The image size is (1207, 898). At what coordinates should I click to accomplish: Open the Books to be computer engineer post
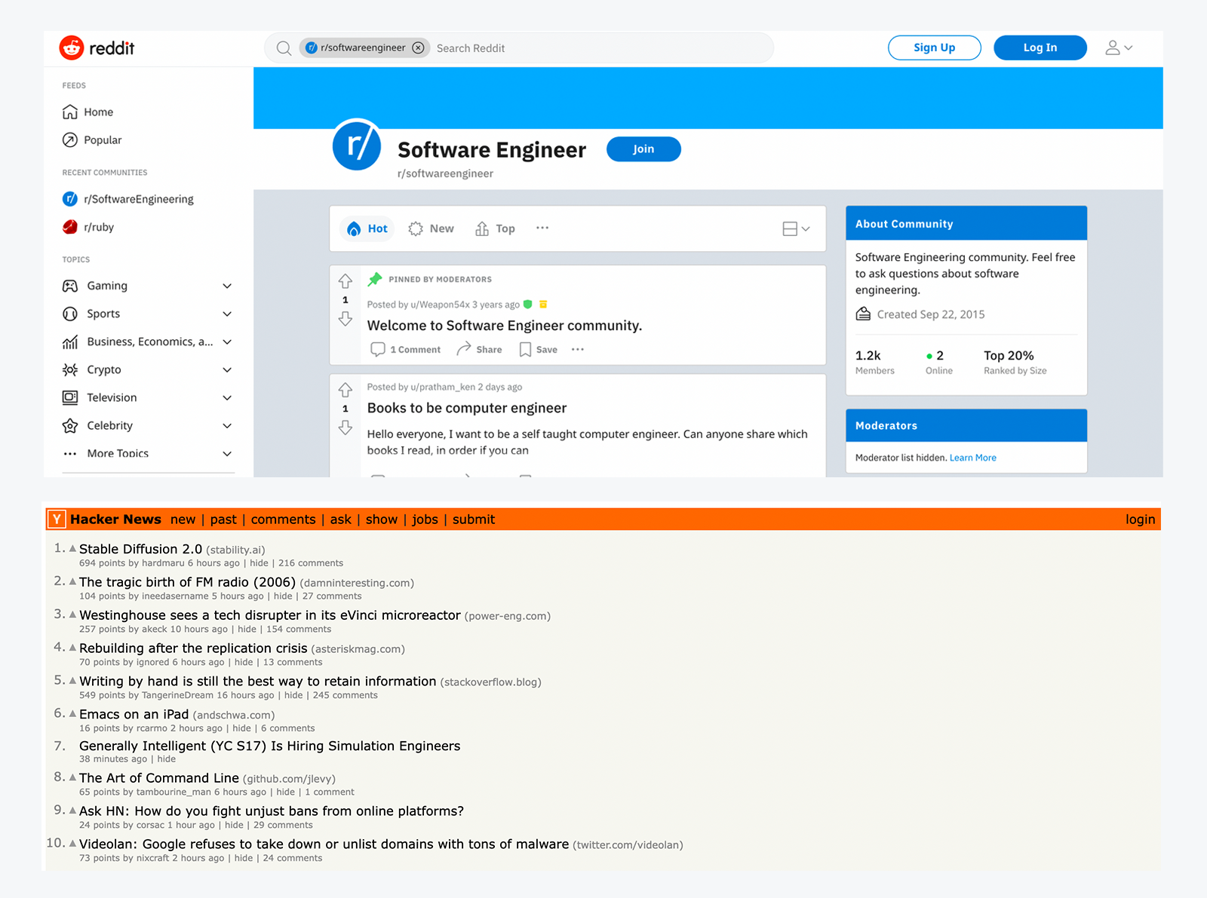tap(467, 408)
